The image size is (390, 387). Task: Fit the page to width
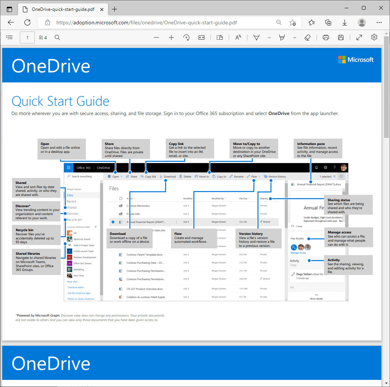(201, 37)
